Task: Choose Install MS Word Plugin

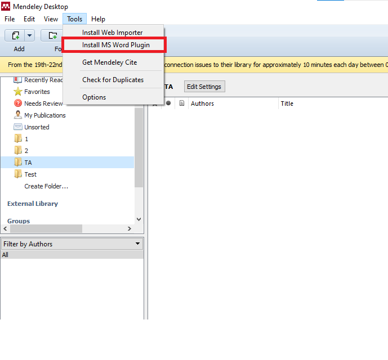Action: 116,45
